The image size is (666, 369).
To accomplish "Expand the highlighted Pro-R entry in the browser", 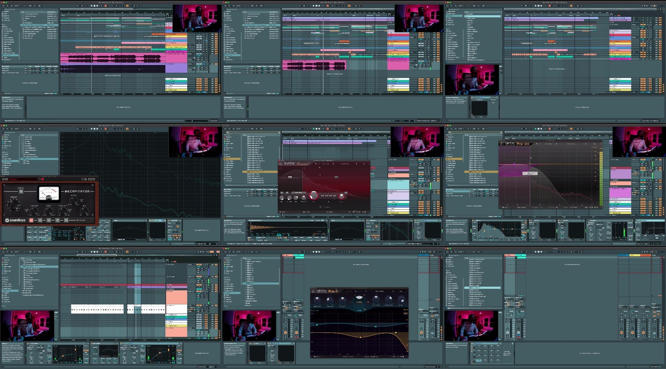I will point(246,283).
